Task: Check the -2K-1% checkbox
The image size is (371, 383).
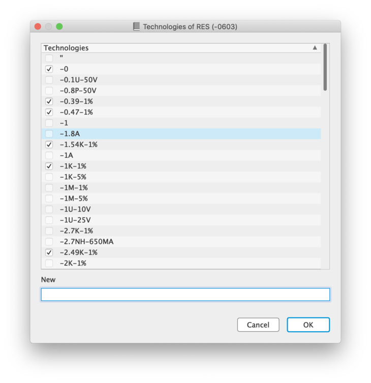Action: [x=49, y=263]
